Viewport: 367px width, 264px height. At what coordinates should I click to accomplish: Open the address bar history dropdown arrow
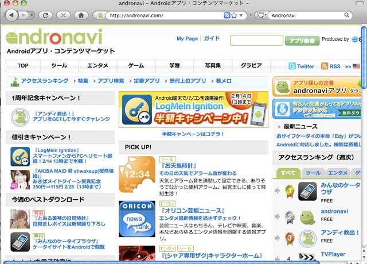[x=241, y=15]
